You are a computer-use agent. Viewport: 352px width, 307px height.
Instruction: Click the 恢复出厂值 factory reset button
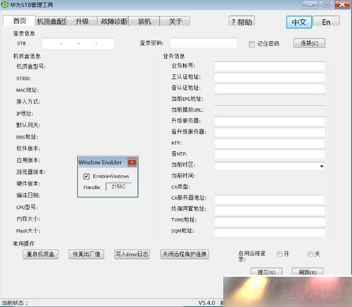point(86,254)
